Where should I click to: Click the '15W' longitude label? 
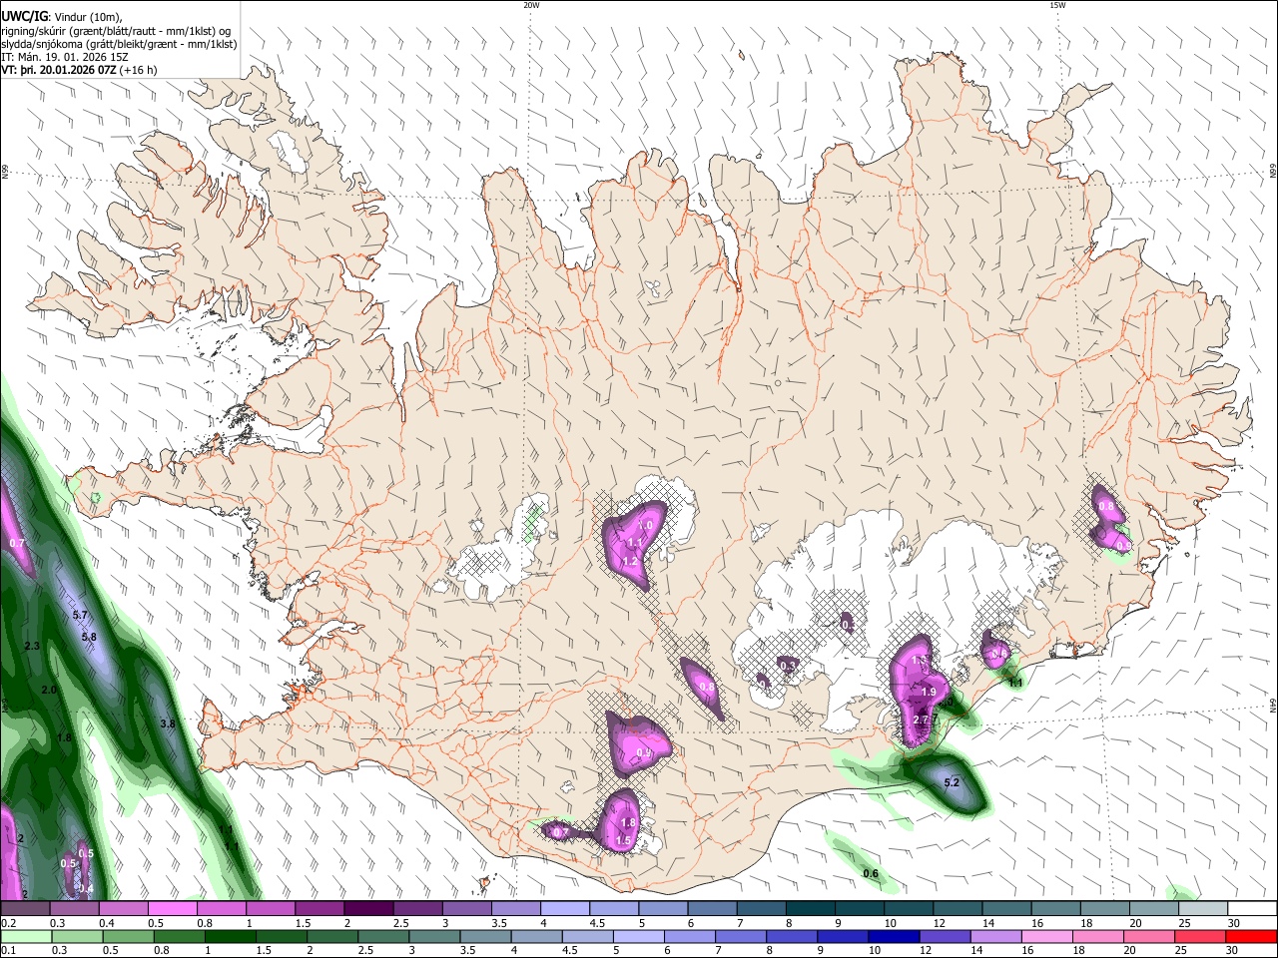point(1057,5)
